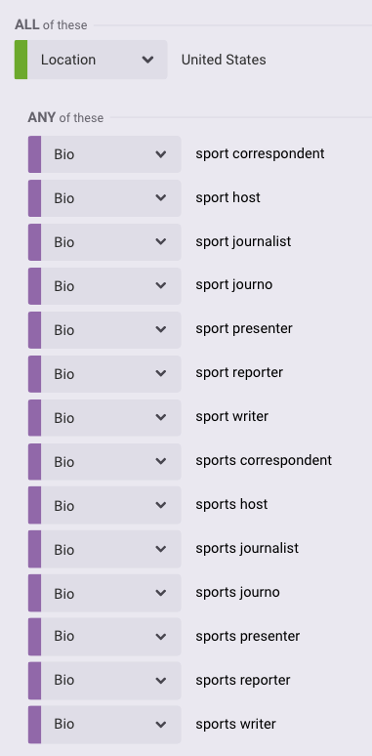Click the ANY of these heading
This screenshot has width=372, height=756.
tap(65, 117)
